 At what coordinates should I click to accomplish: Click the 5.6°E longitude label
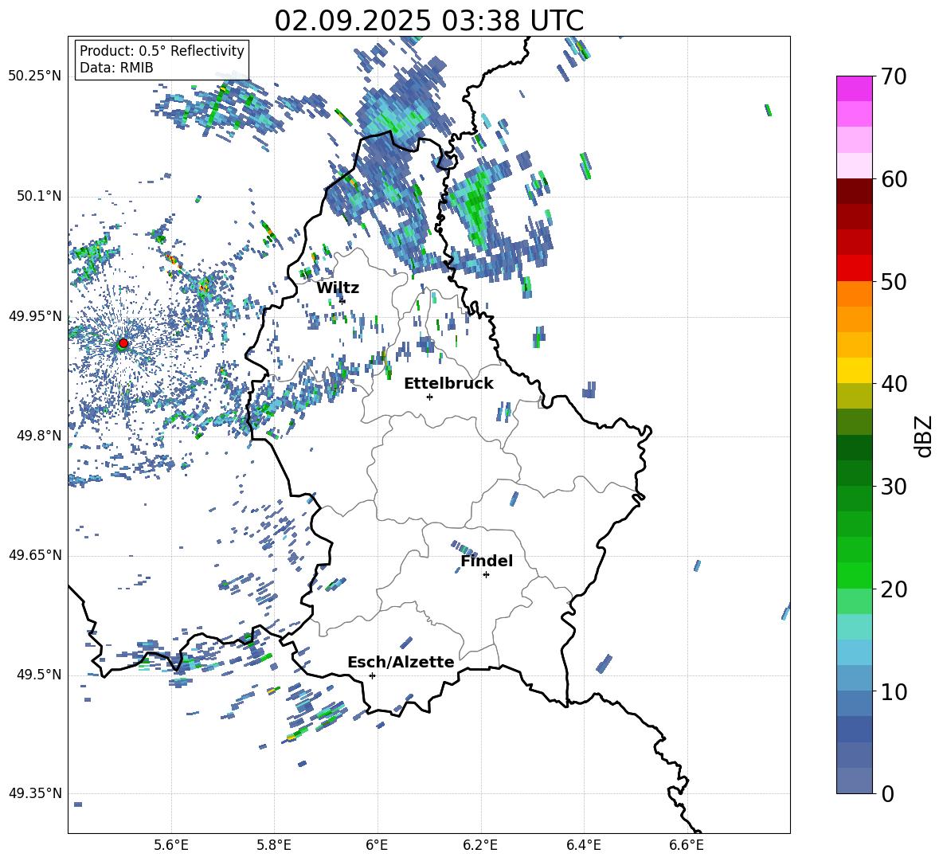pyautogui.click(x=171, y=845)
